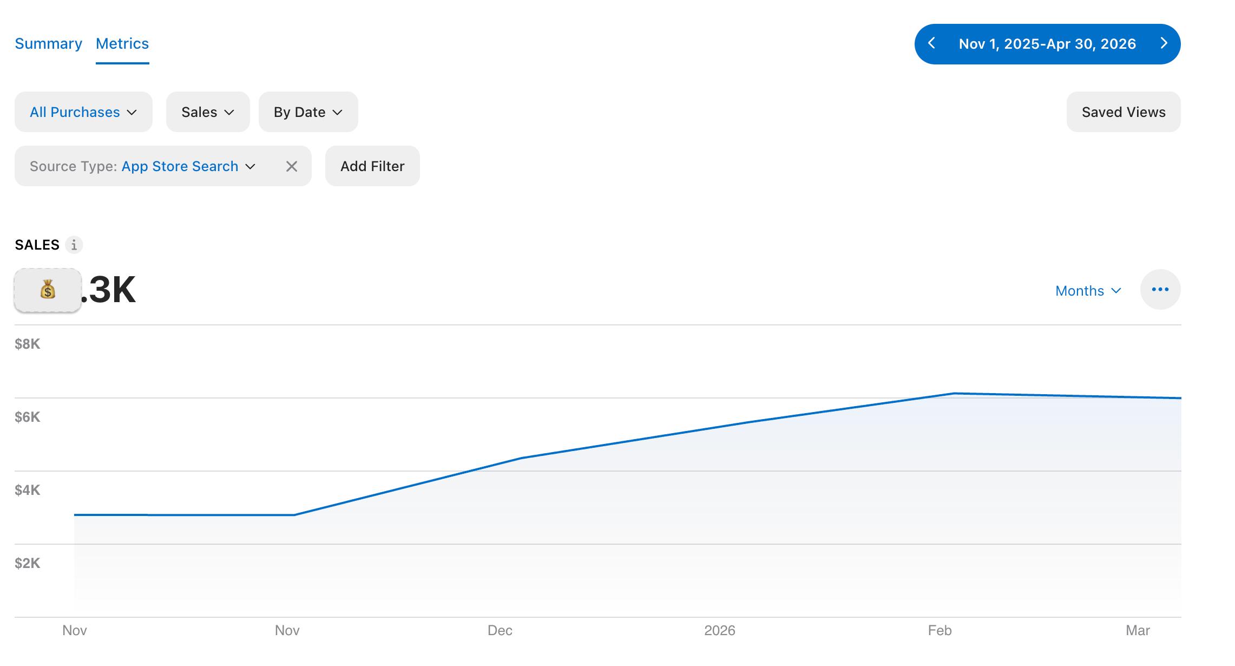Click the Add Filter button
Viewport: 1235px width, 666px height.
click(x=372, y=166)
